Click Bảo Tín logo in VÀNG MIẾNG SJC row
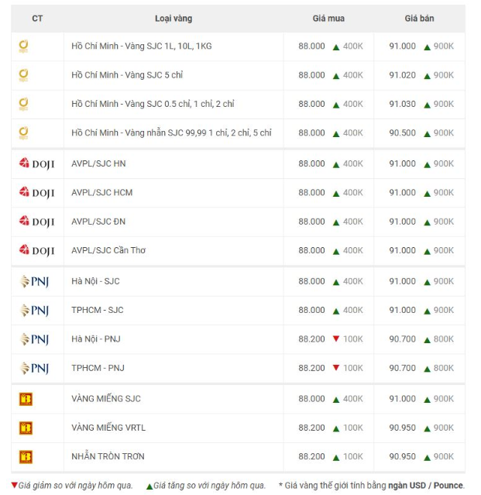This screenshot has height=495, width=481. 26,399
